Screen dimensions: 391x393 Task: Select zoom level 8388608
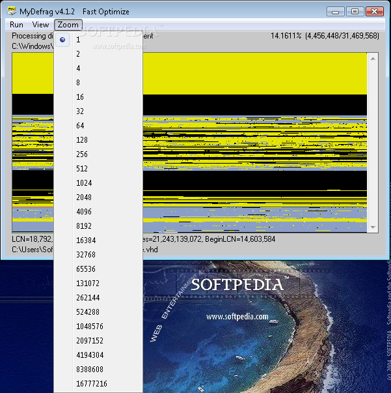coord(98,369)
